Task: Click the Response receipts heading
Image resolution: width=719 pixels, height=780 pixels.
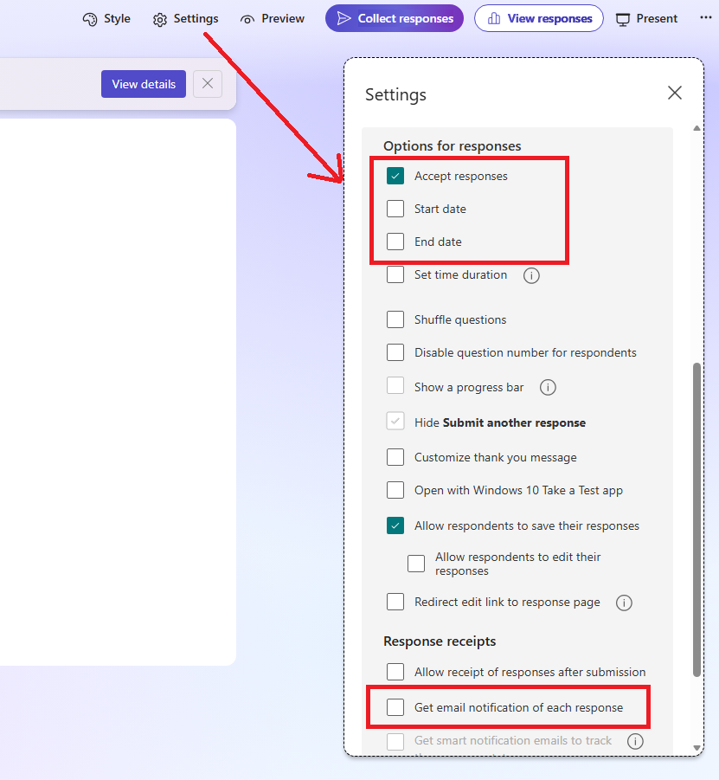Action: (440, 641)
